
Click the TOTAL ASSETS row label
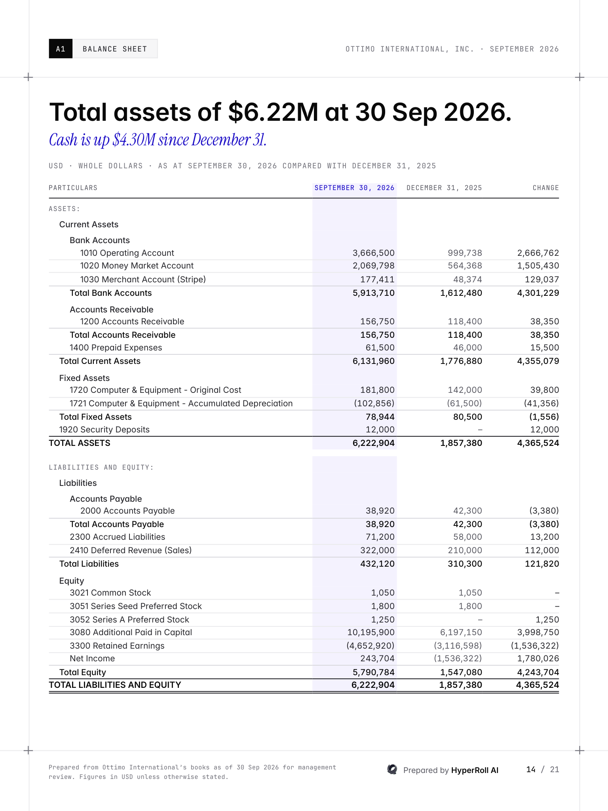80,443
